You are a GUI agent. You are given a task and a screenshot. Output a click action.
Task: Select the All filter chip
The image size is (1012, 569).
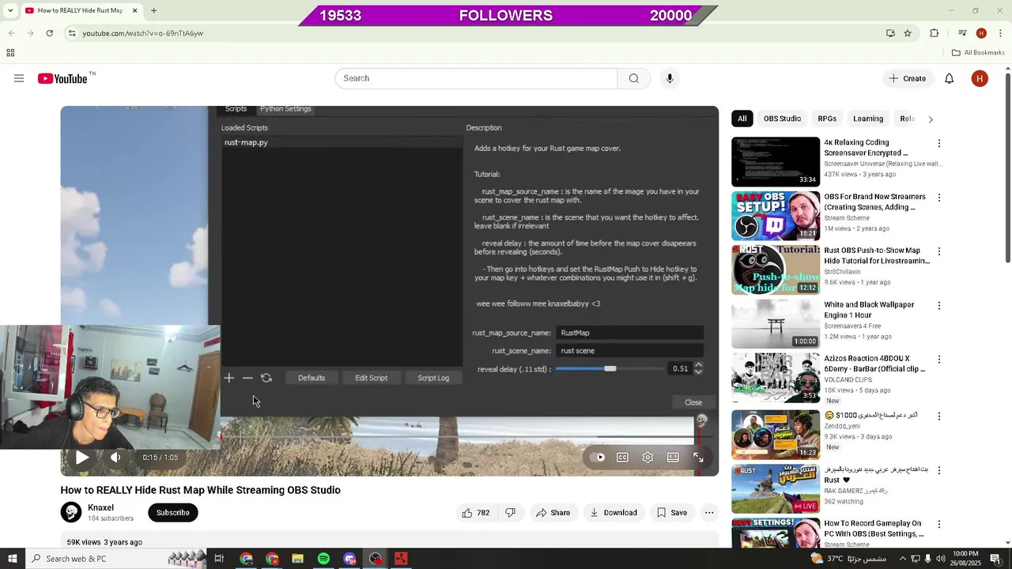[x=742, y=119]
